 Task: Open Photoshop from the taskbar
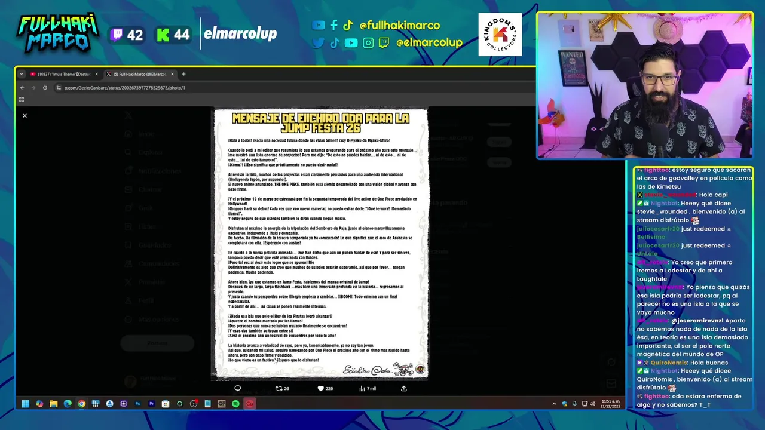click(x=137, y=404)
